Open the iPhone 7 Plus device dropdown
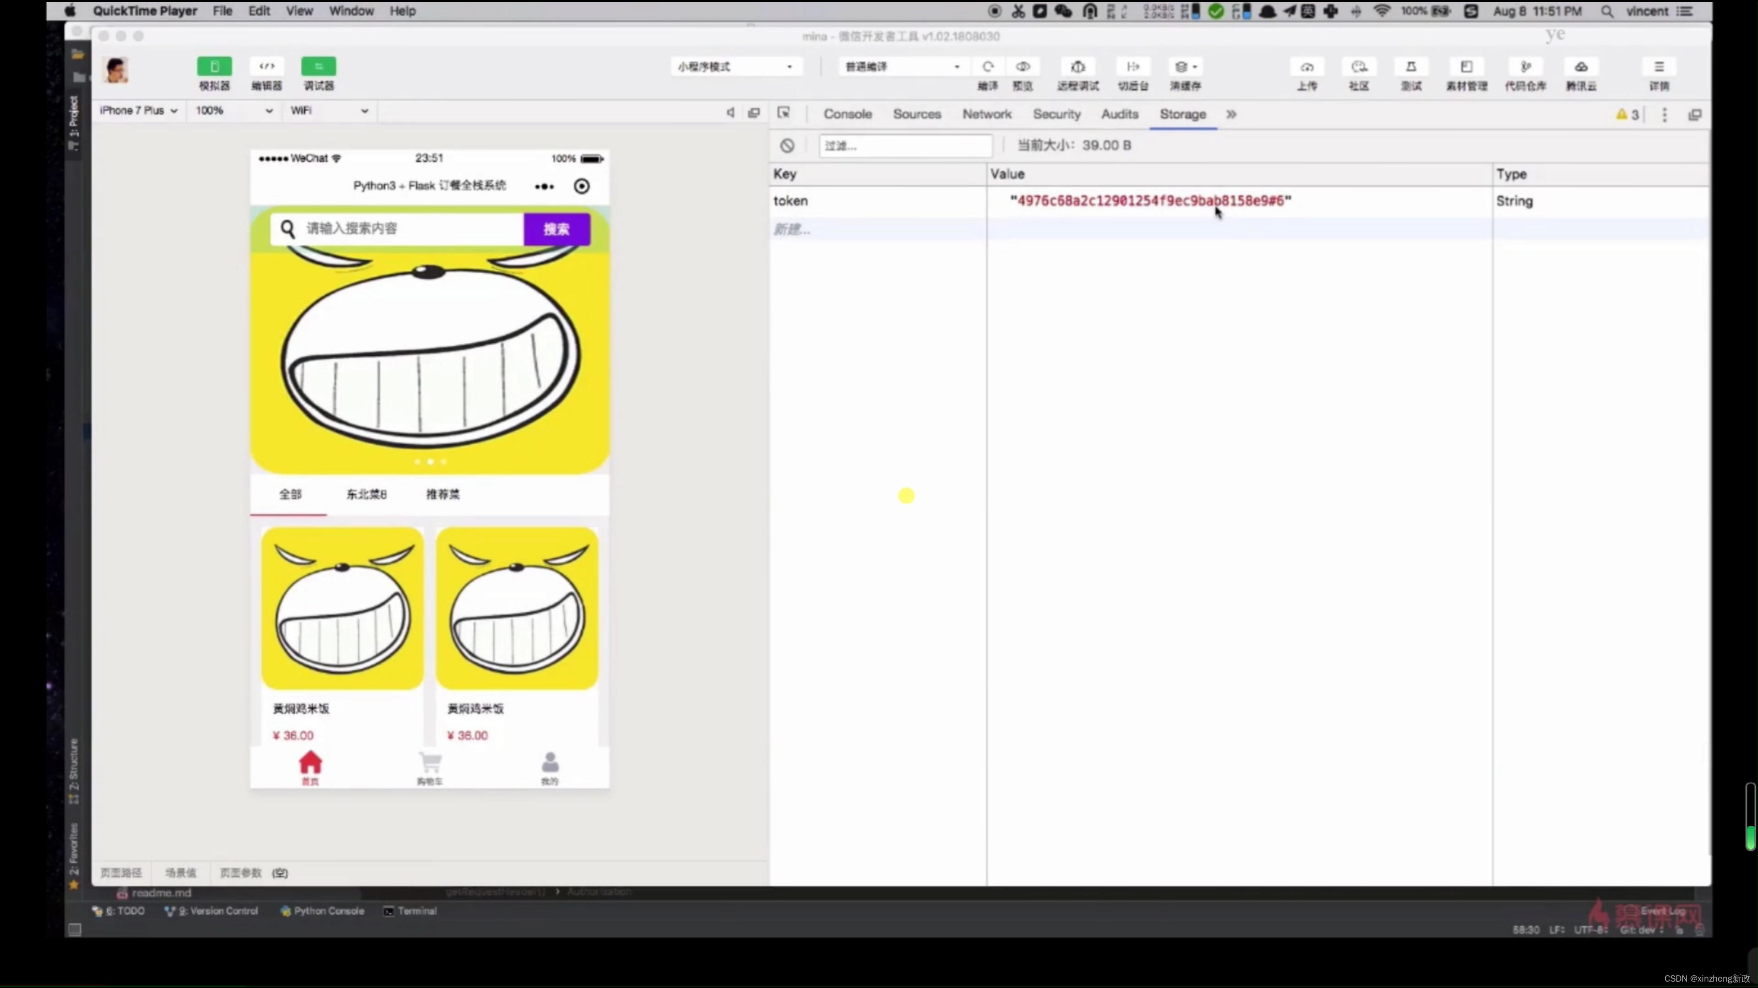The height and width of the screenshot is (988, 1758). (x=139, y=110)
